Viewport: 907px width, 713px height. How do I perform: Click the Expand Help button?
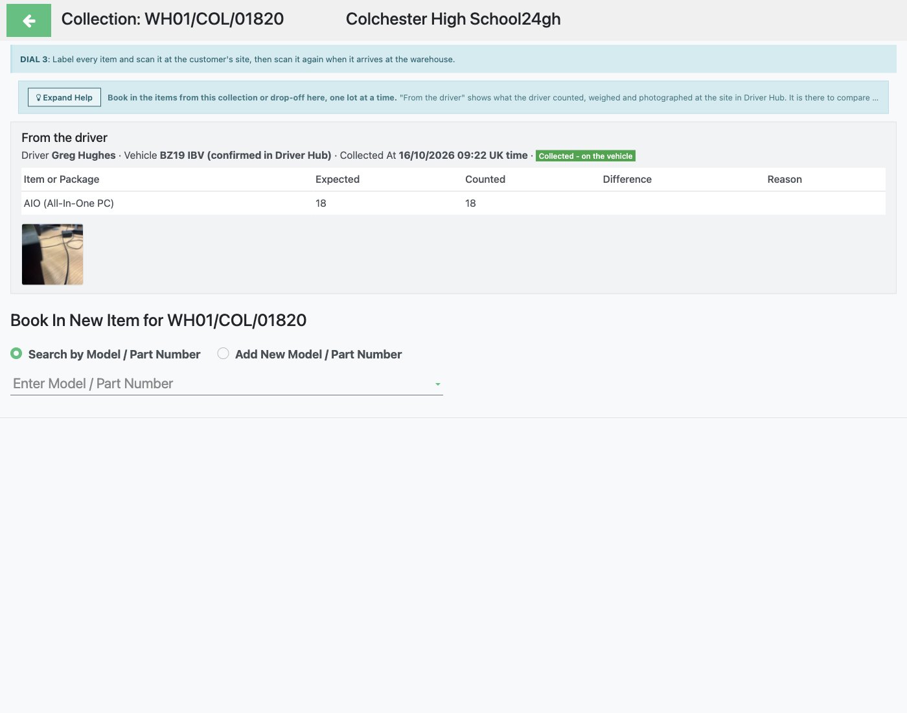[64, 97]
